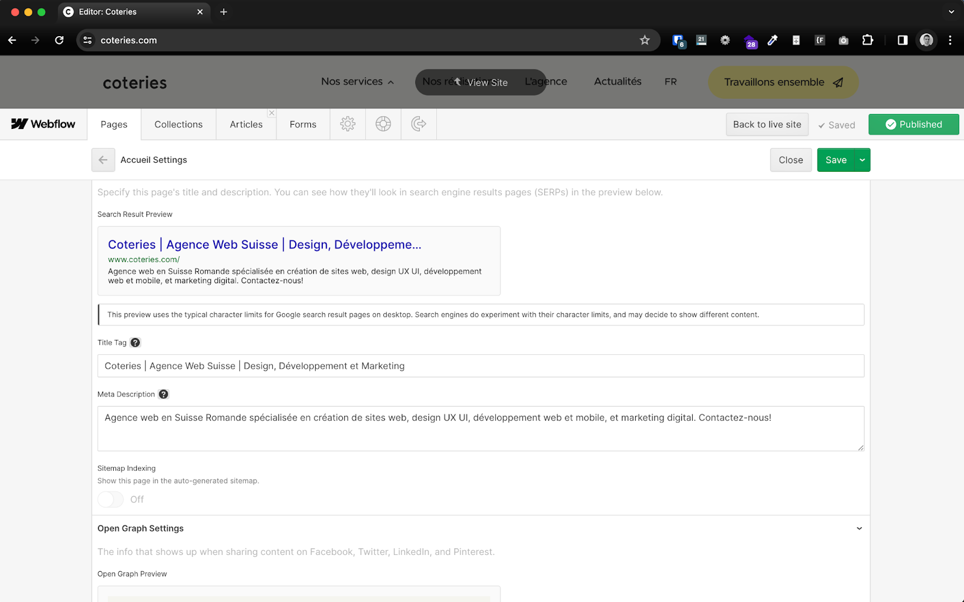
Task: Show Title Tag help tooltip
Action: [x=135, y=342]
